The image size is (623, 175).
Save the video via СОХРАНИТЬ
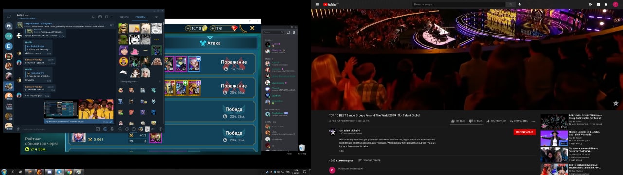518,121
